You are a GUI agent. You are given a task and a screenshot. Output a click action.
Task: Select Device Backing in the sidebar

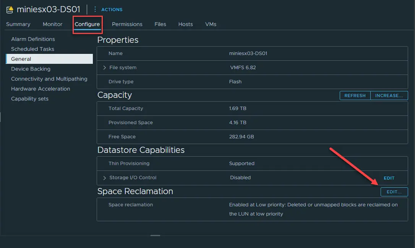click(31, 69)
